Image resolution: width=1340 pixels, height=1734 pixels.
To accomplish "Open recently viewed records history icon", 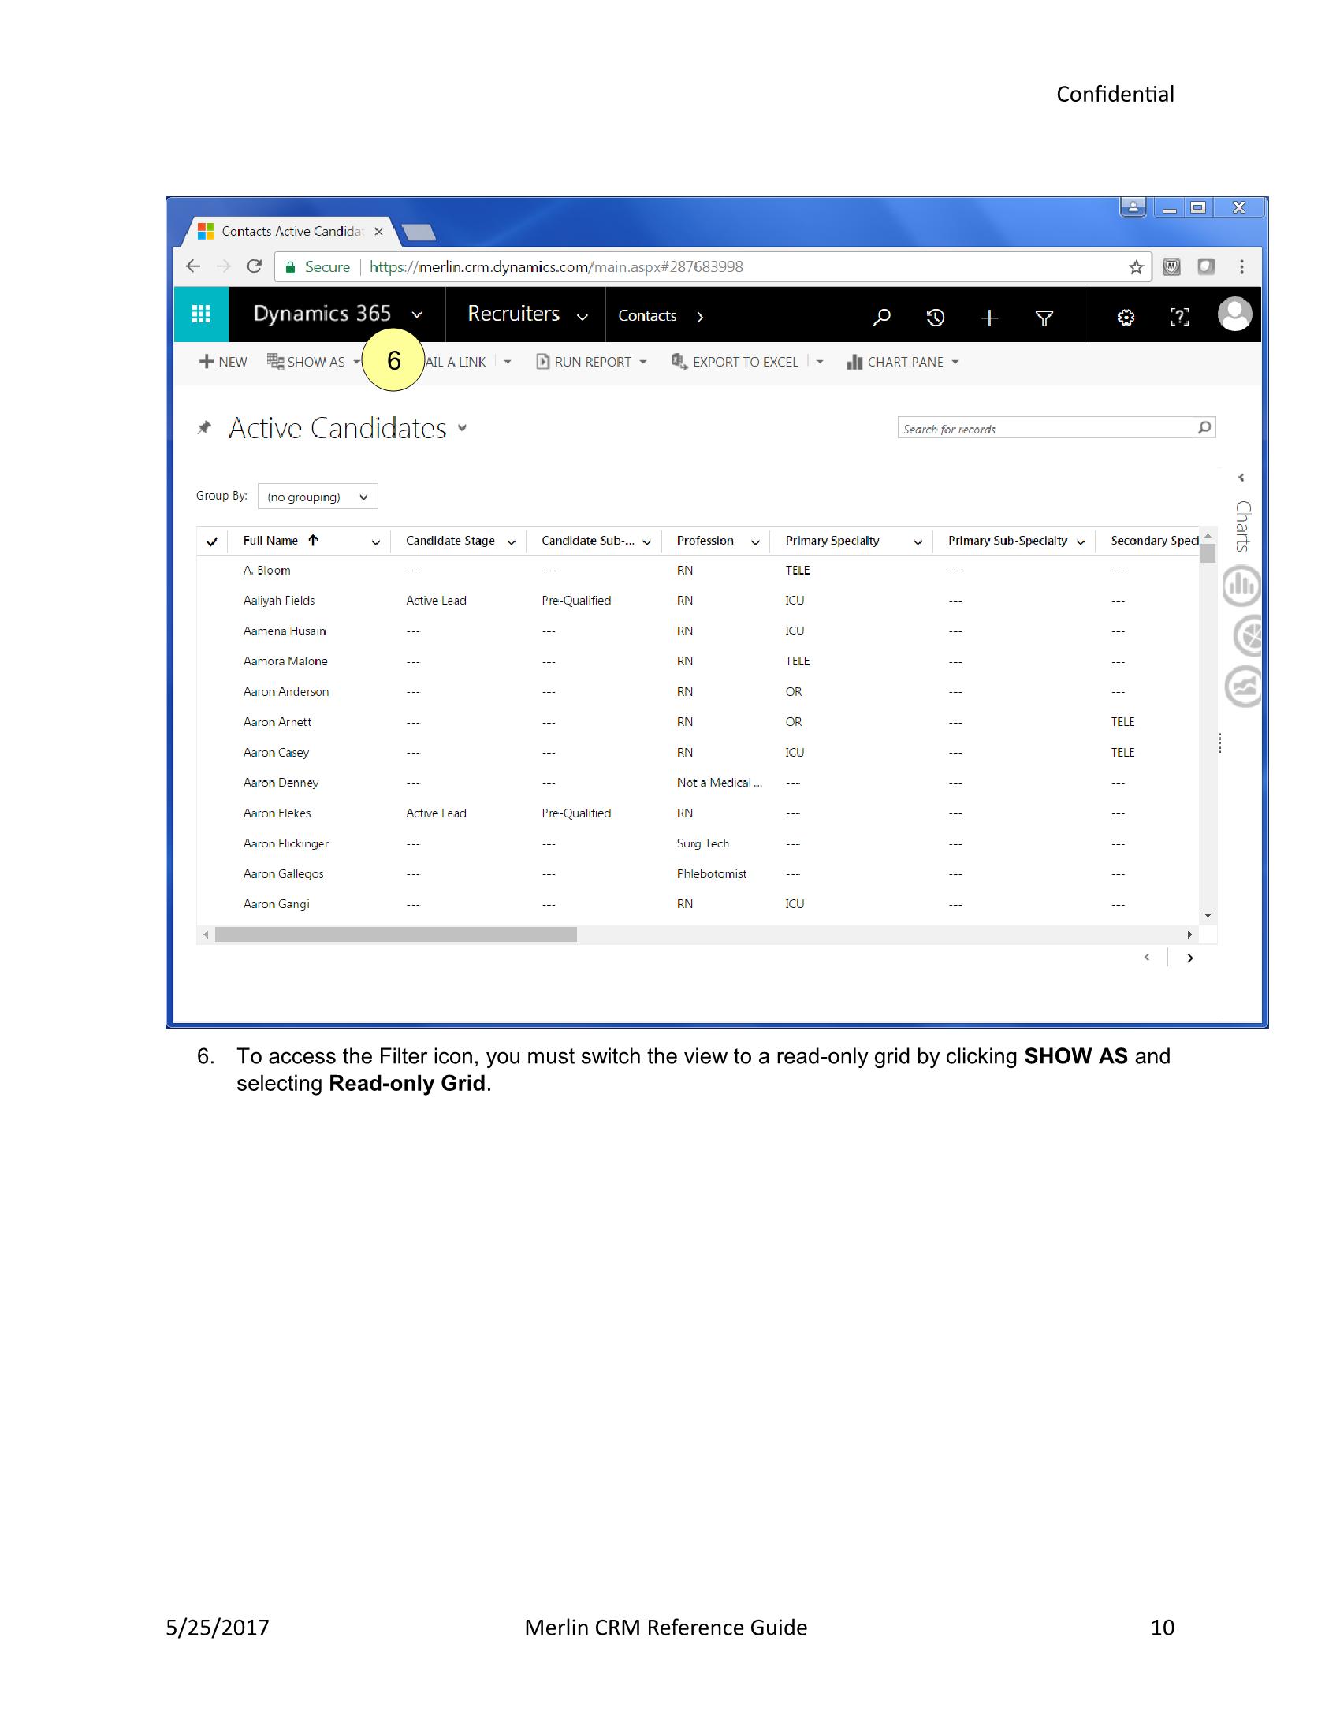I will 935,316.
